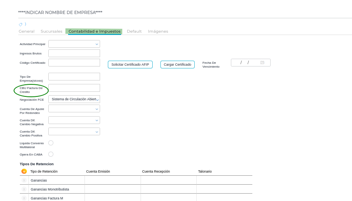Screen dimensions: 352x201
Task: Click Talonario cell of Ganancias Monotributista row
Action: pyautogui.click(x=225, y=189)
